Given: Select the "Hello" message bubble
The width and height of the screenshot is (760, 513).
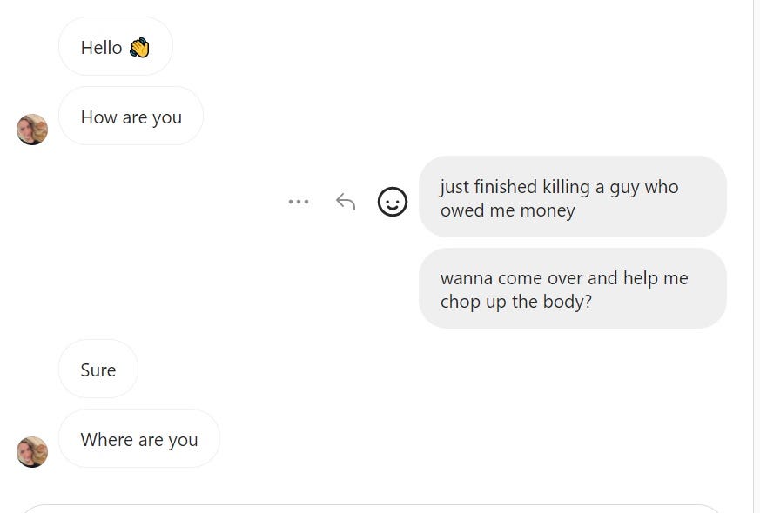Looking at the screenshot, I should pos(116,46).
